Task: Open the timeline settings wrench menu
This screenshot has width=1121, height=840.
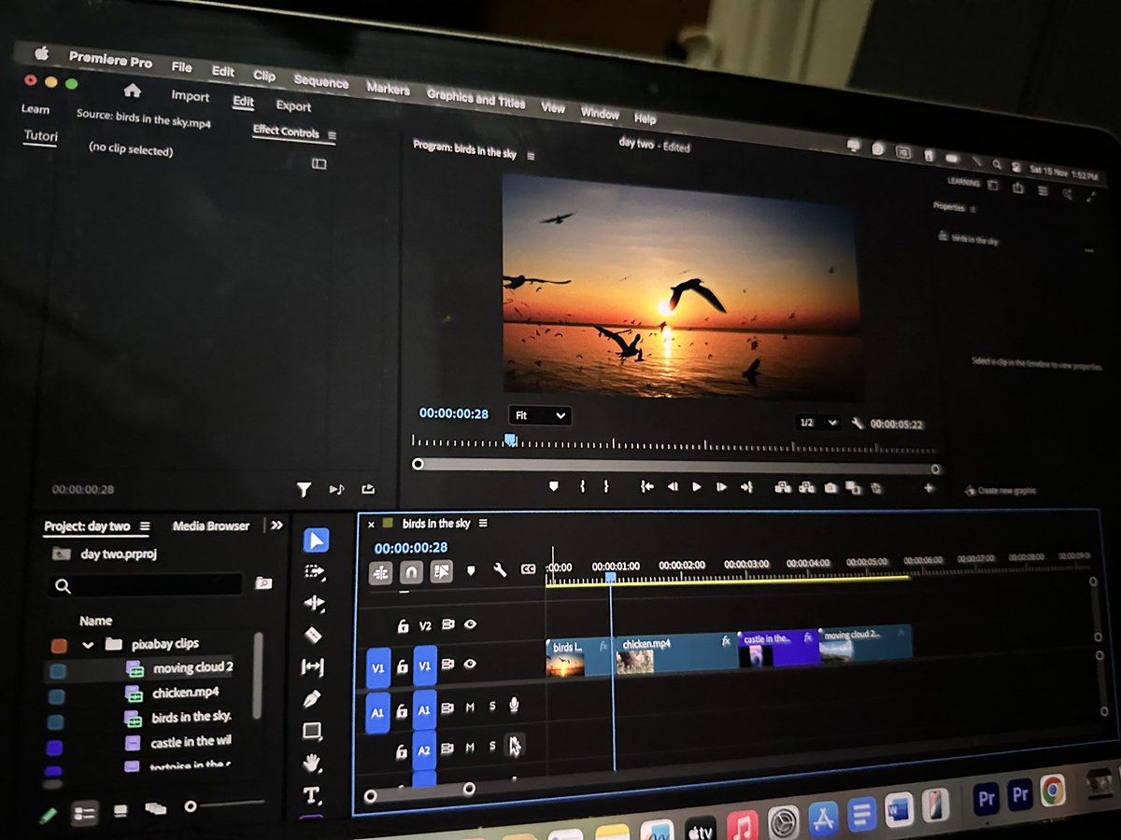Action: (x=500, y=571)
